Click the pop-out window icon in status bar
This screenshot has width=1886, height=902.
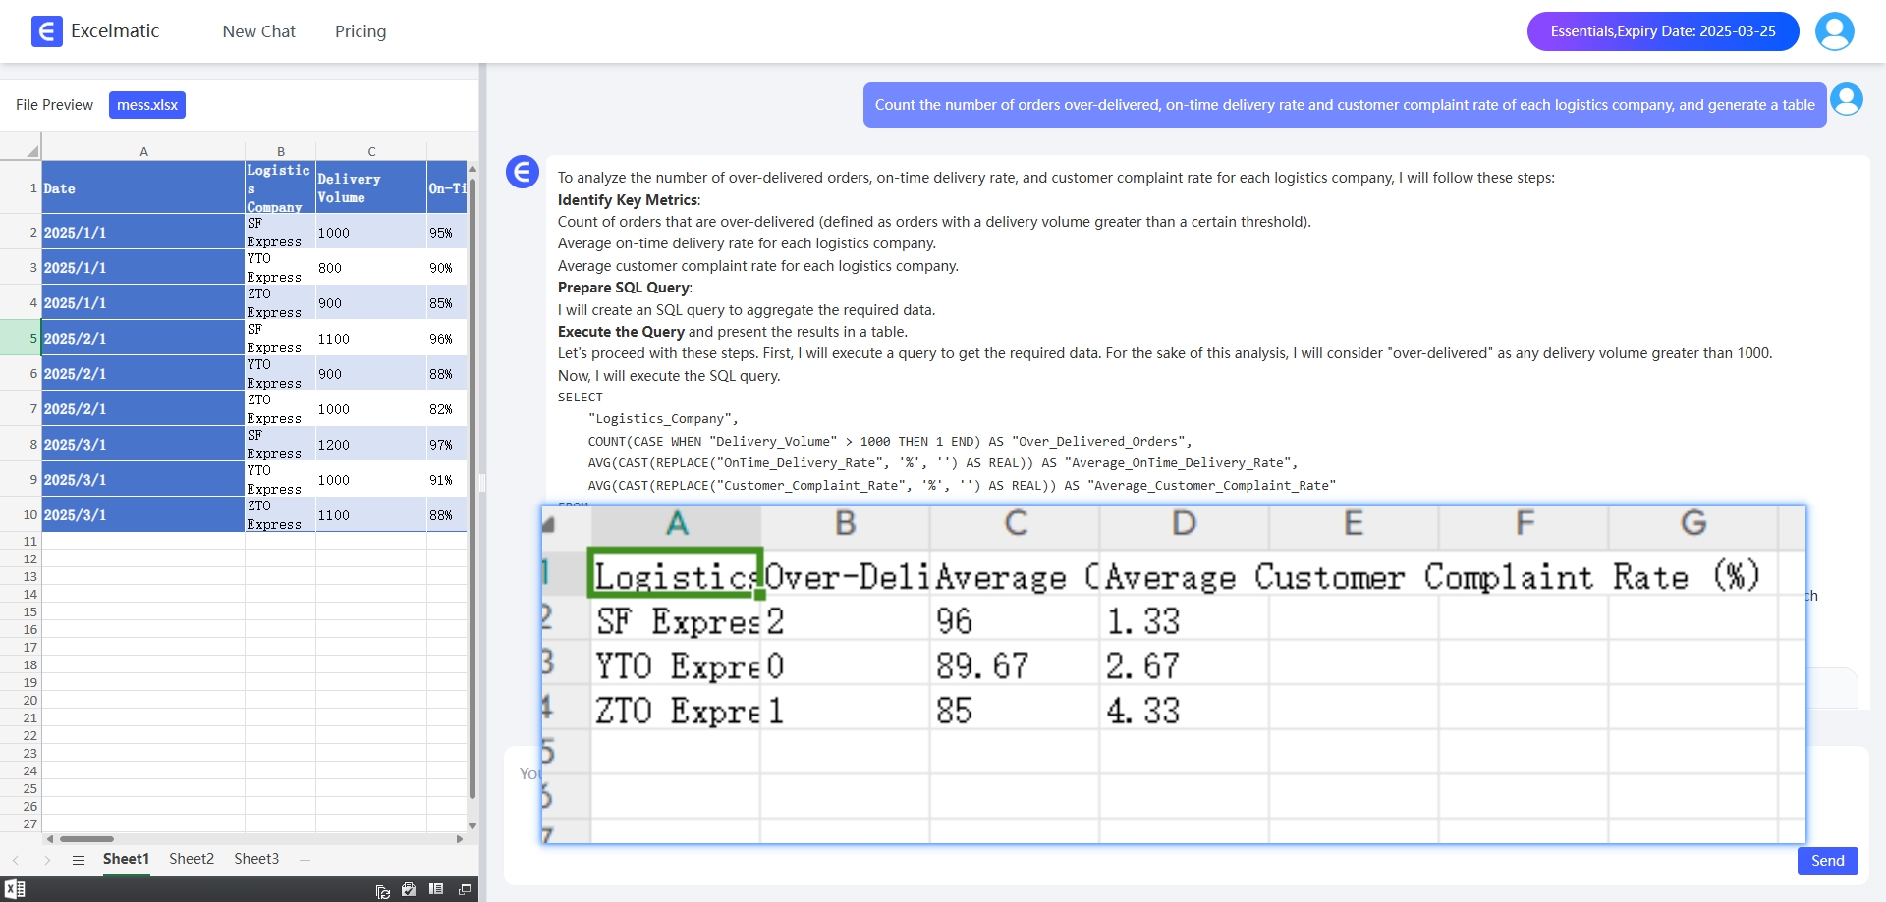click(x=465, y=889)
